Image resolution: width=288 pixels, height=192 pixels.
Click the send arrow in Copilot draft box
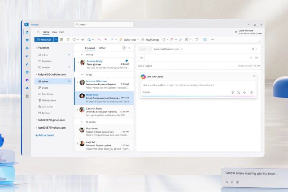pyautogui.click(x=252, y=92)
